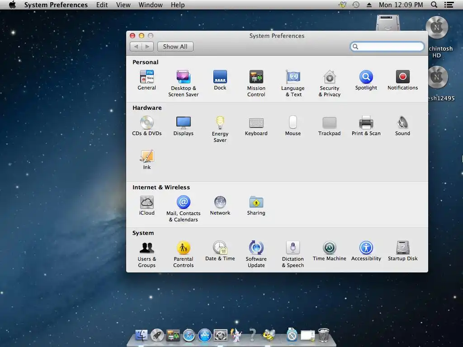Open Desktop & Screen Saver preferences
463x347 pixels.
[x=184, y=83]
